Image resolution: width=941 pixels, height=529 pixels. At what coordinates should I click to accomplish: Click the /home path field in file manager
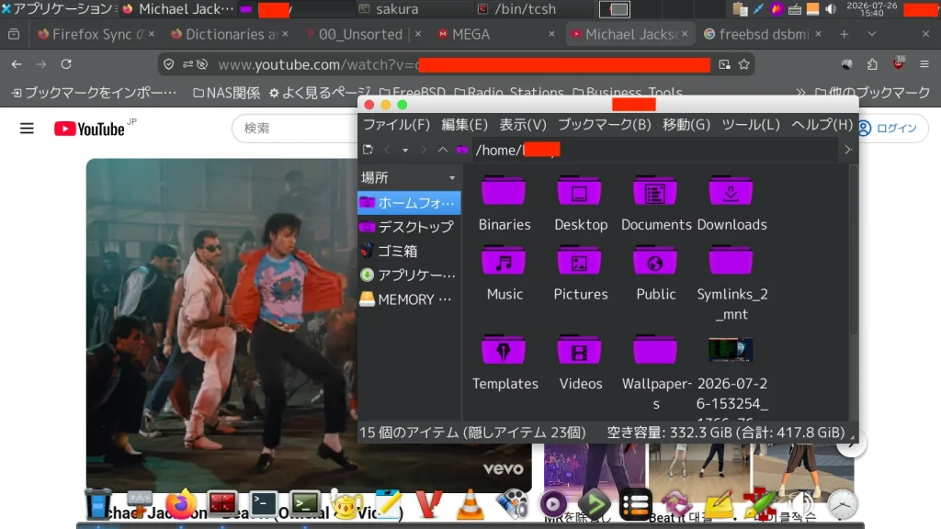click(655, 150)
